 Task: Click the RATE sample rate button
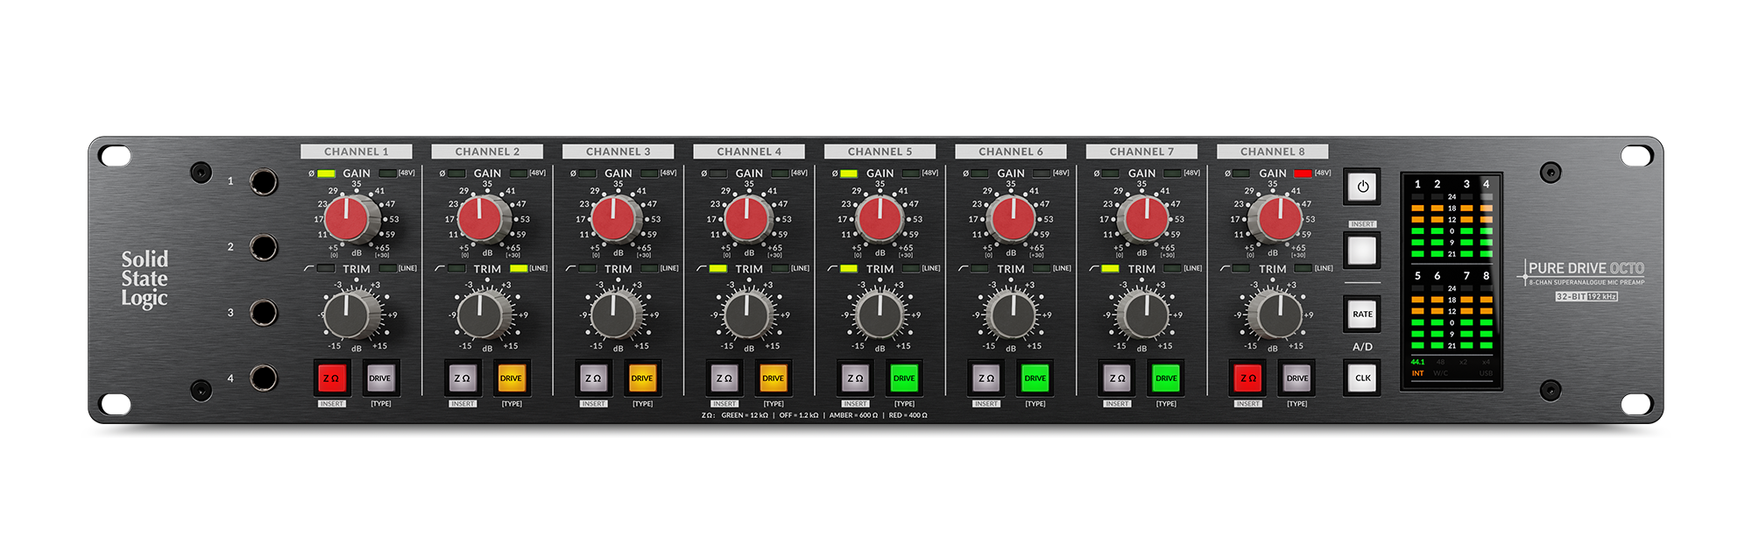[x=1362, y=315]
